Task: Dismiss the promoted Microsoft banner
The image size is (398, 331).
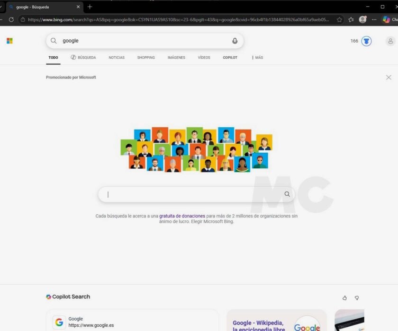Action: point(389,77)
